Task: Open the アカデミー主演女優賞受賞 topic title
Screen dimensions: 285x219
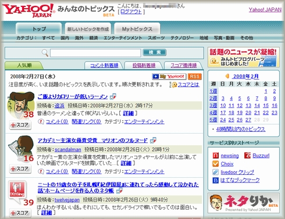Action: 92,141
